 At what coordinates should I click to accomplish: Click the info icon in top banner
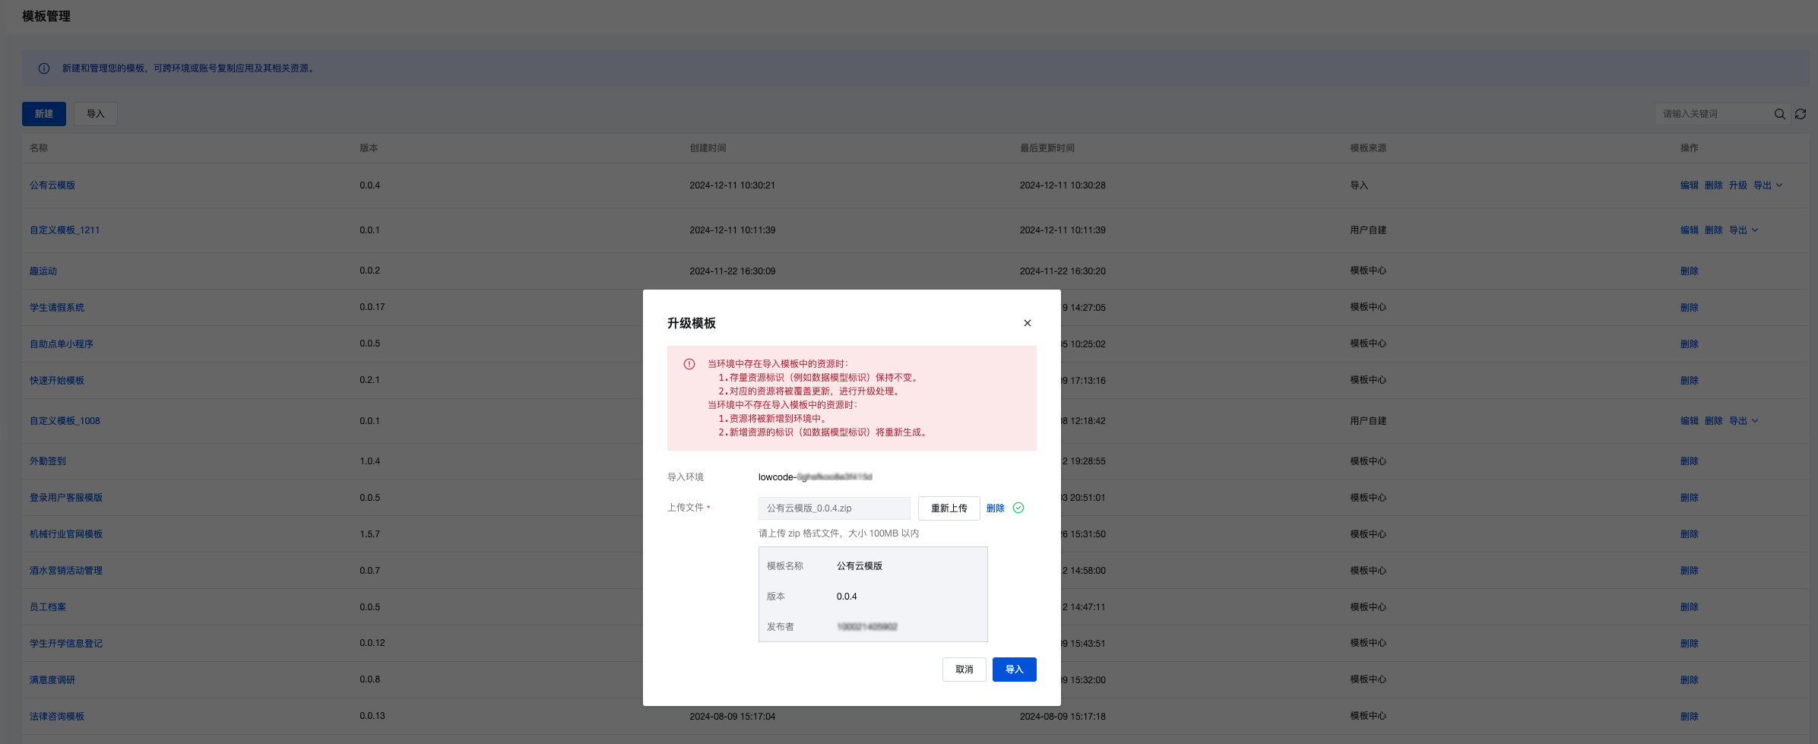[x=44, y=68]
